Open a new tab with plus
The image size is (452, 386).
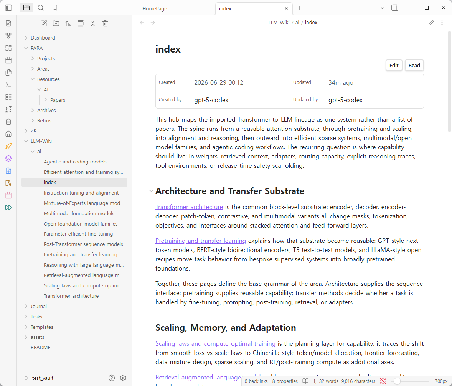point(300,8)
